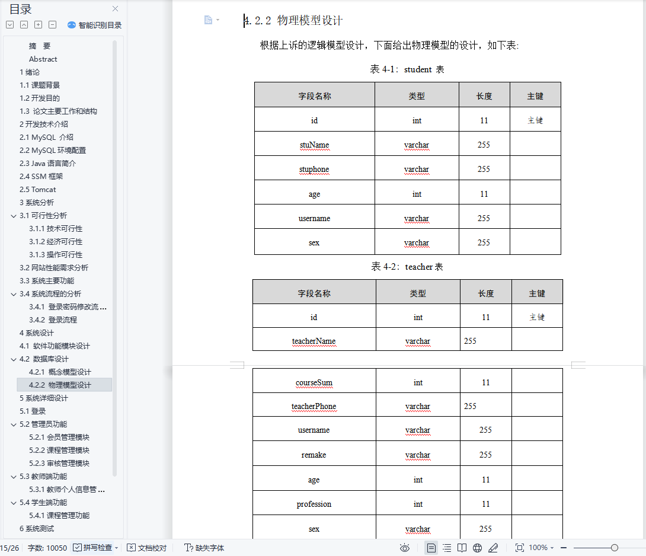Click the zoom slider handle
The width and height of the screenshot is (646, 556).
615,548
